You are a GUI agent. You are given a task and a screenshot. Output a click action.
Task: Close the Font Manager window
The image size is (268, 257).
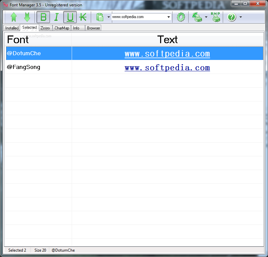click(258, 4)
